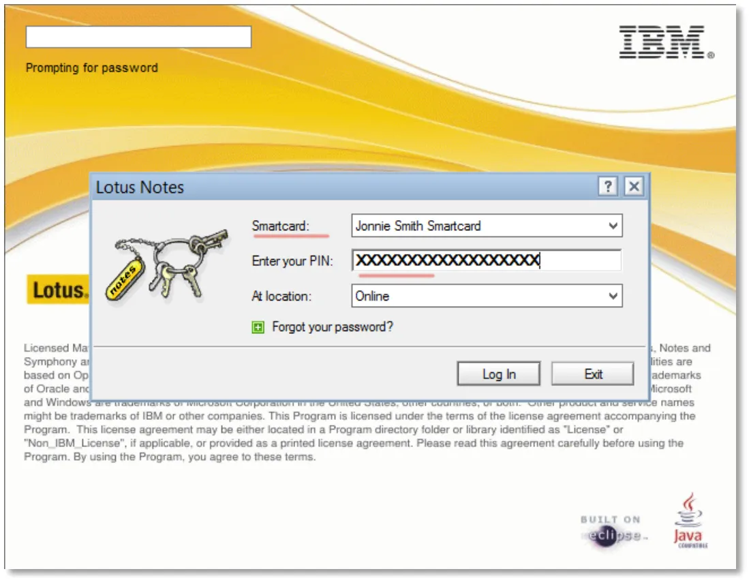Screen dimensions: 749x582
Task: Click the Lotus logo badge
Action: click(58, 290)
